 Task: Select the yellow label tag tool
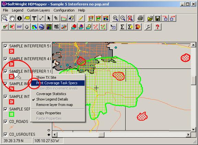(x=27, y=18)
